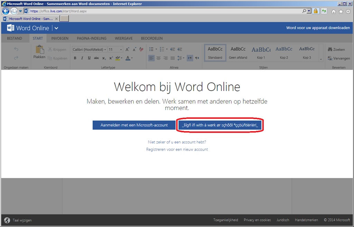Viewport: 354px width, 227px height.
Task: Open Word Online app switcher chevron
Action: [56, 28]
